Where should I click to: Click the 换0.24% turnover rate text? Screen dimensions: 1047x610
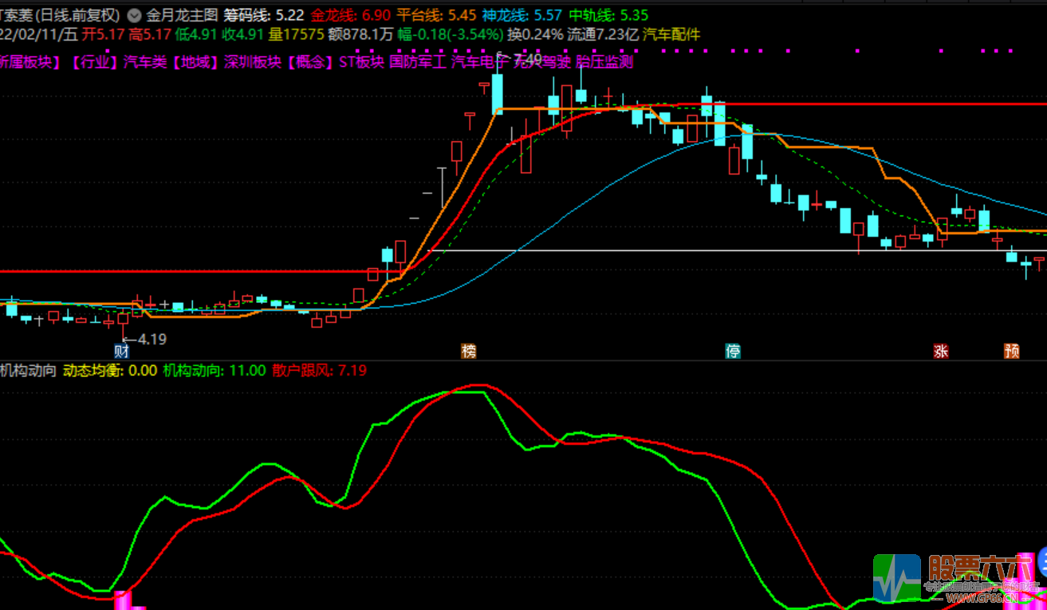tap(535, 34)
